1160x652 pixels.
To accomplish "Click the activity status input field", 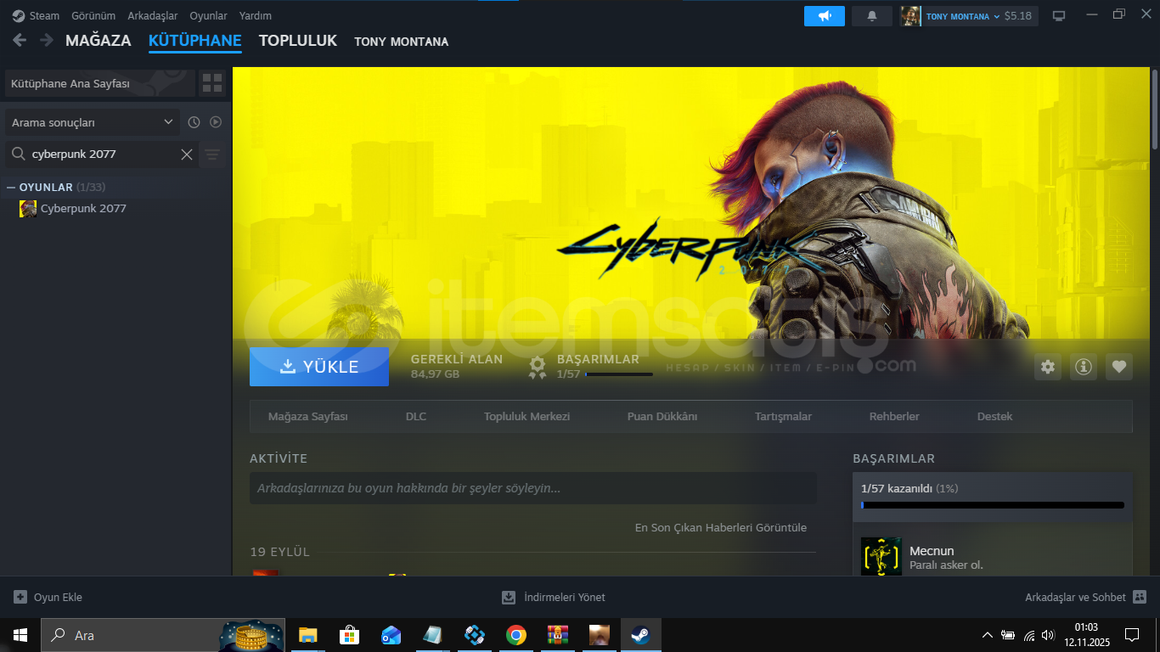I will click(x=532, y=488).
